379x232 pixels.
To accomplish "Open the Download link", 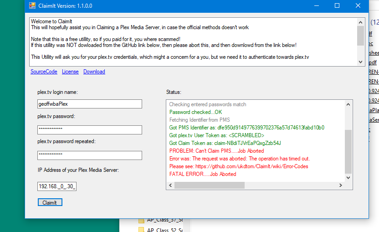I will pos(94,72).
